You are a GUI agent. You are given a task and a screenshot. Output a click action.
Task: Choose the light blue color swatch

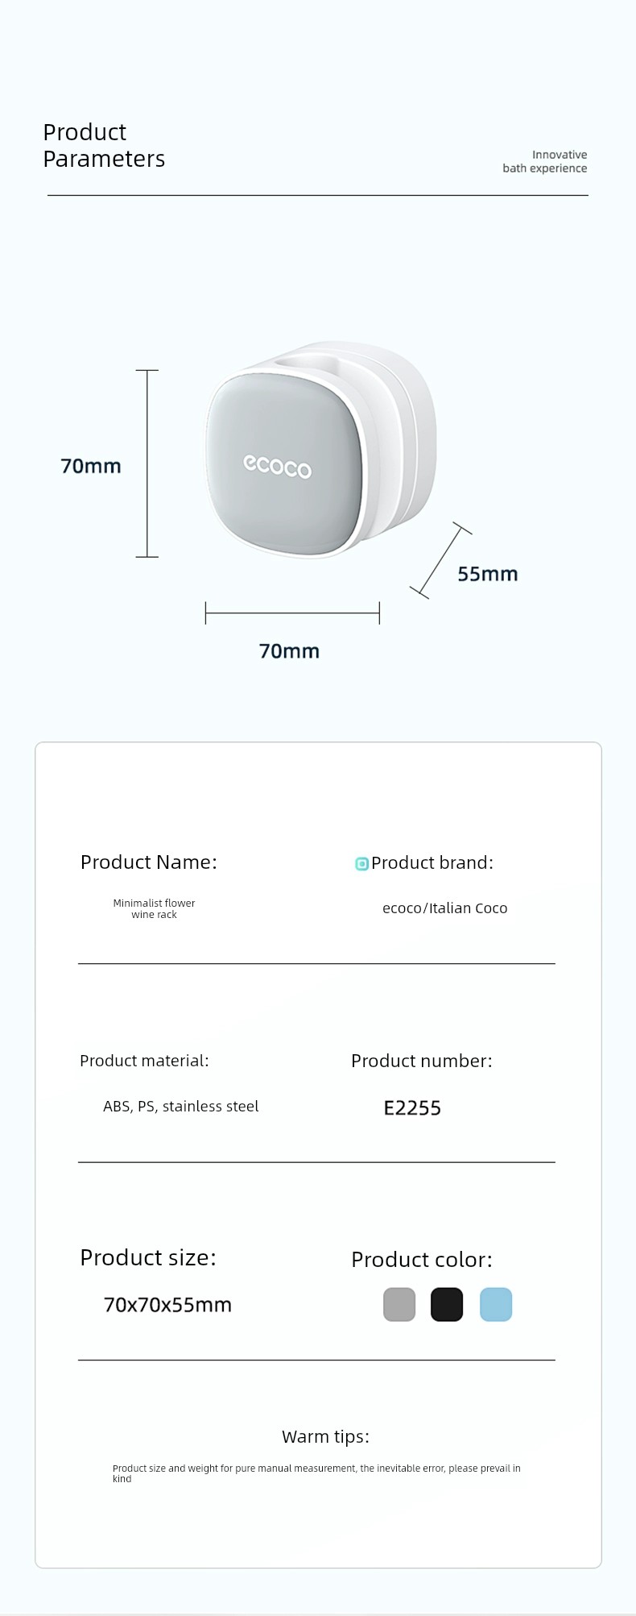(496, 1304)
